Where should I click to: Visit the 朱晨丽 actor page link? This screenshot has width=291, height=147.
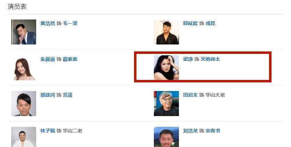tap(48, 59)
